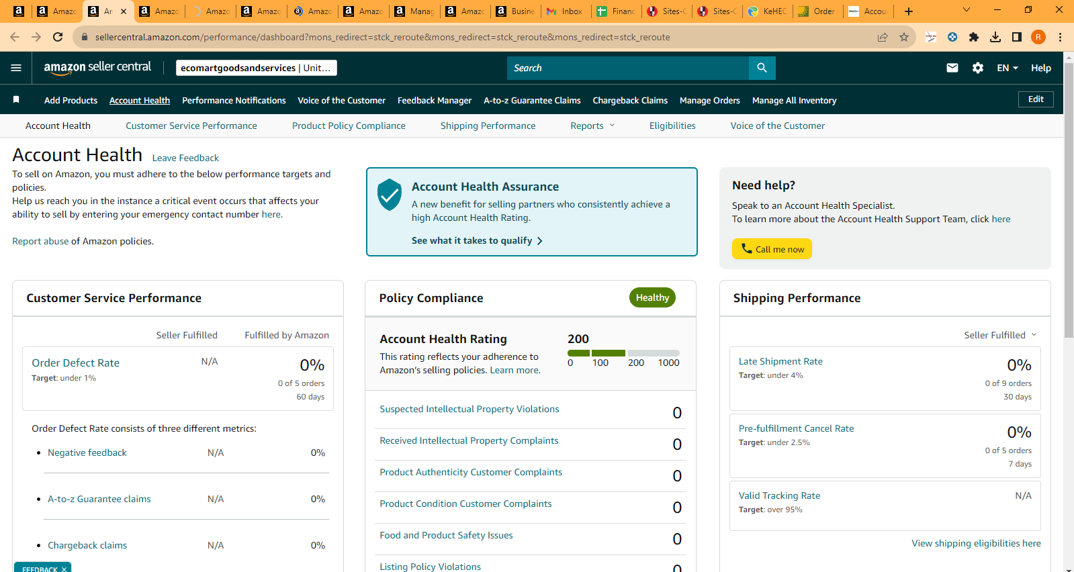Image resolution: width=1074 pixels, height=572 pixels.
Task: Open Voice of the Customer top menu
Action: click(x=341, y=100)
